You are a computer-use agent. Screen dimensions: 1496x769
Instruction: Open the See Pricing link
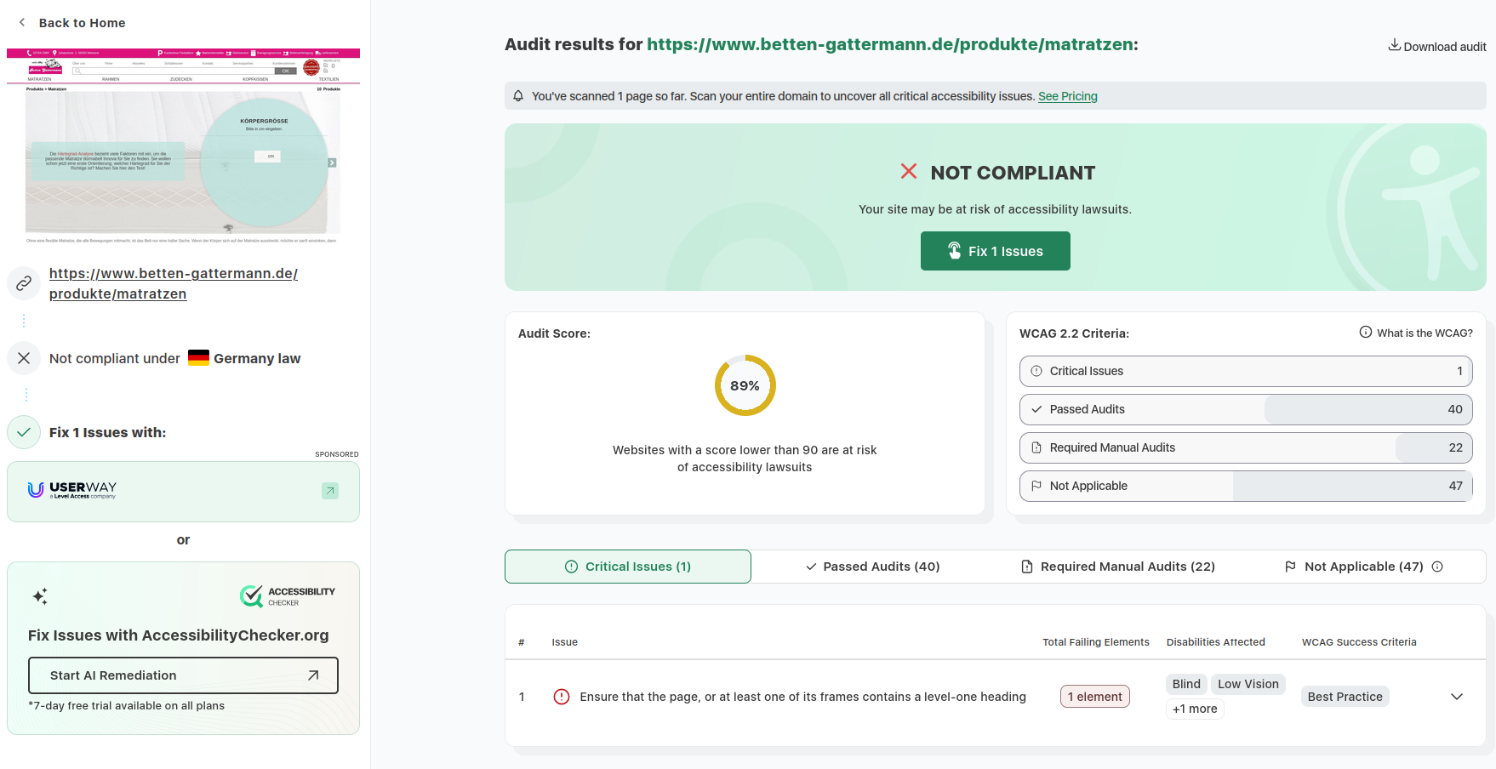pos(1068,96)
